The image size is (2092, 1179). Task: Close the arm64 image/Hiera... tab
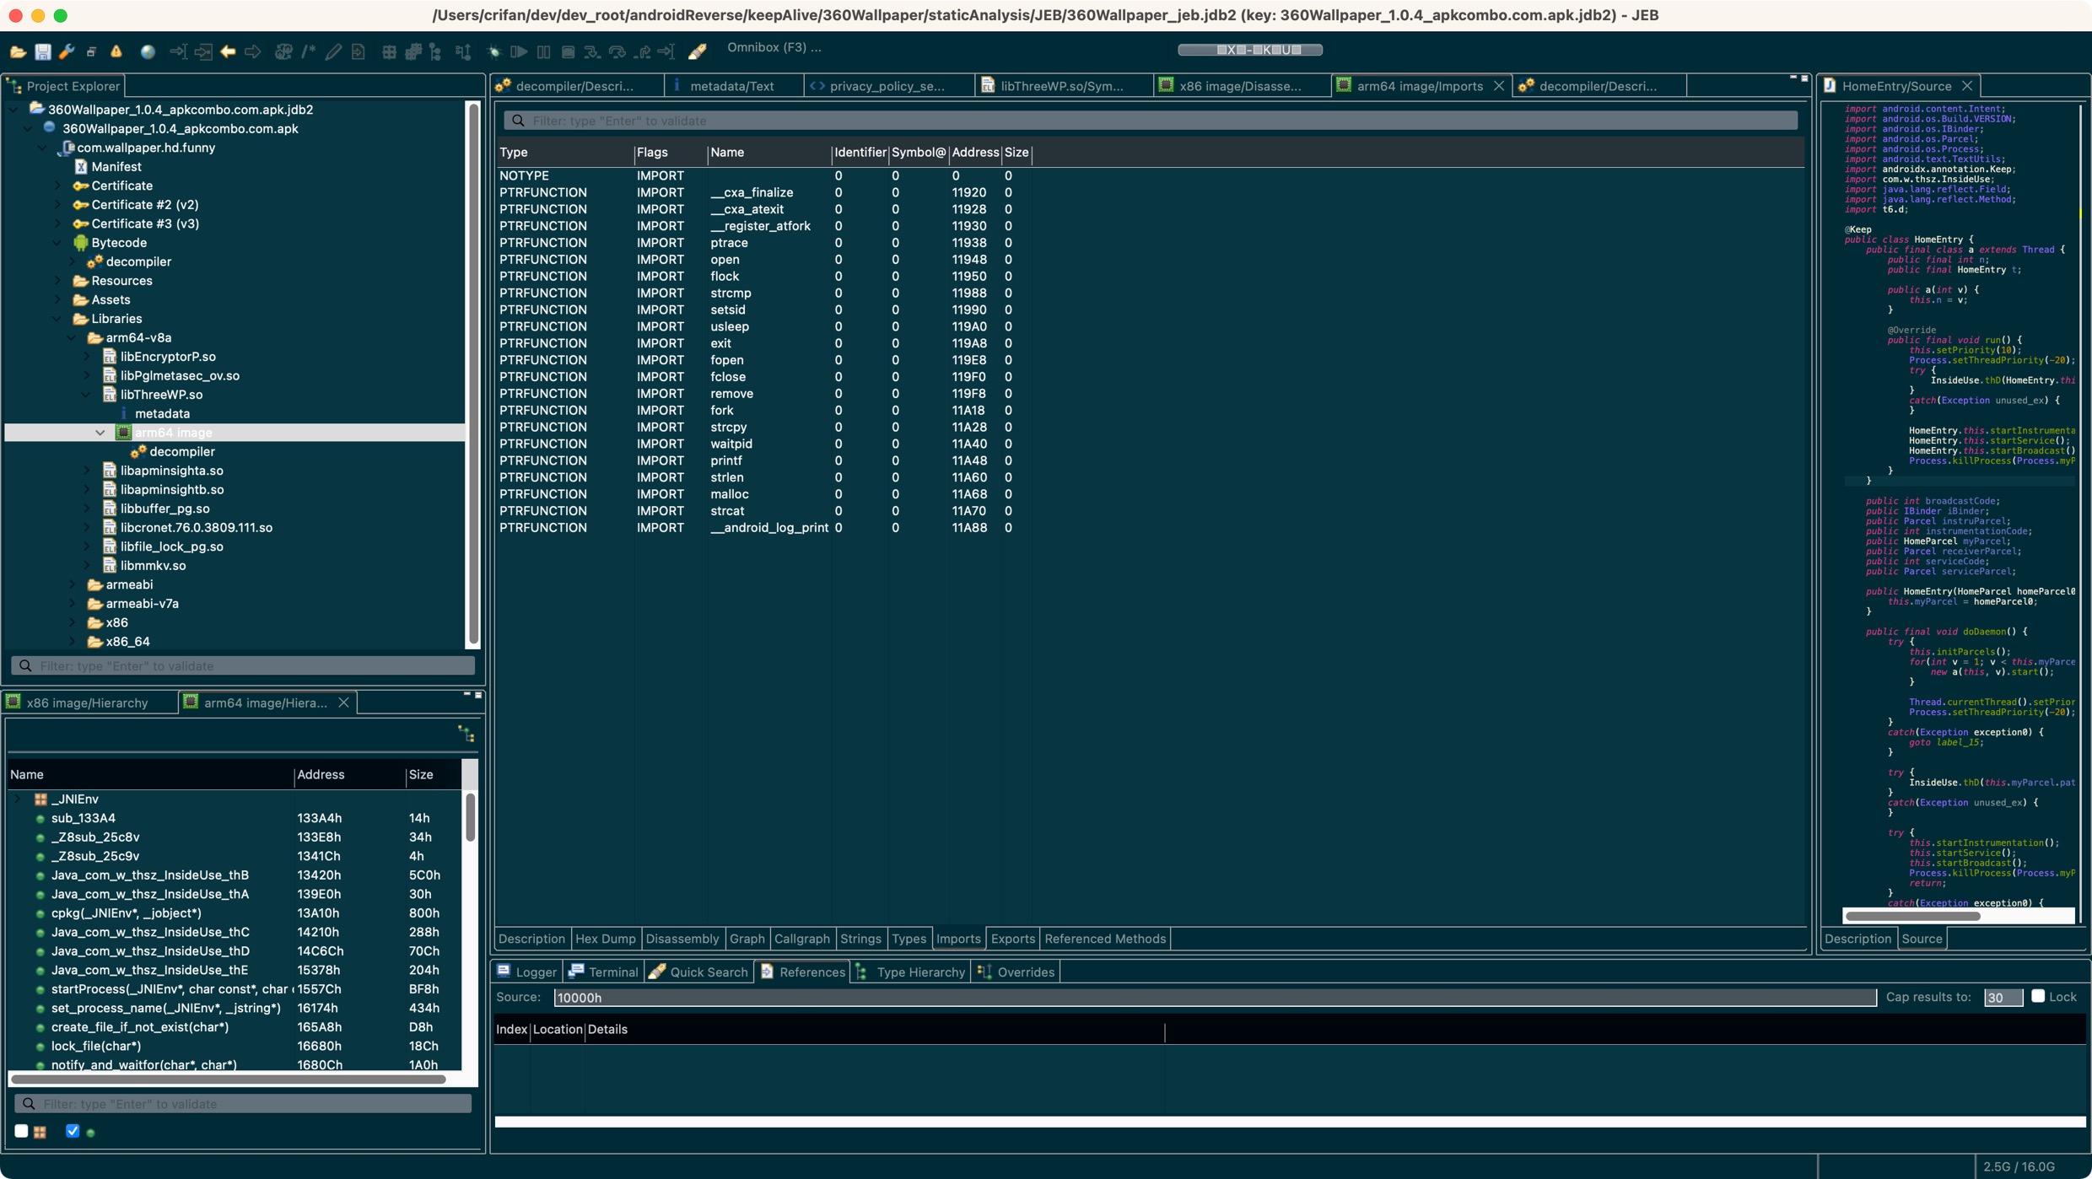point(343,703)
